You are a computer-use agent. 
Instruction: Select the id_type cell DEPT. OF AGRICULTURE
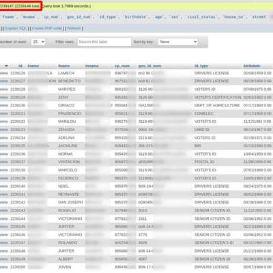pyautogui.click(x=217, y=105)
